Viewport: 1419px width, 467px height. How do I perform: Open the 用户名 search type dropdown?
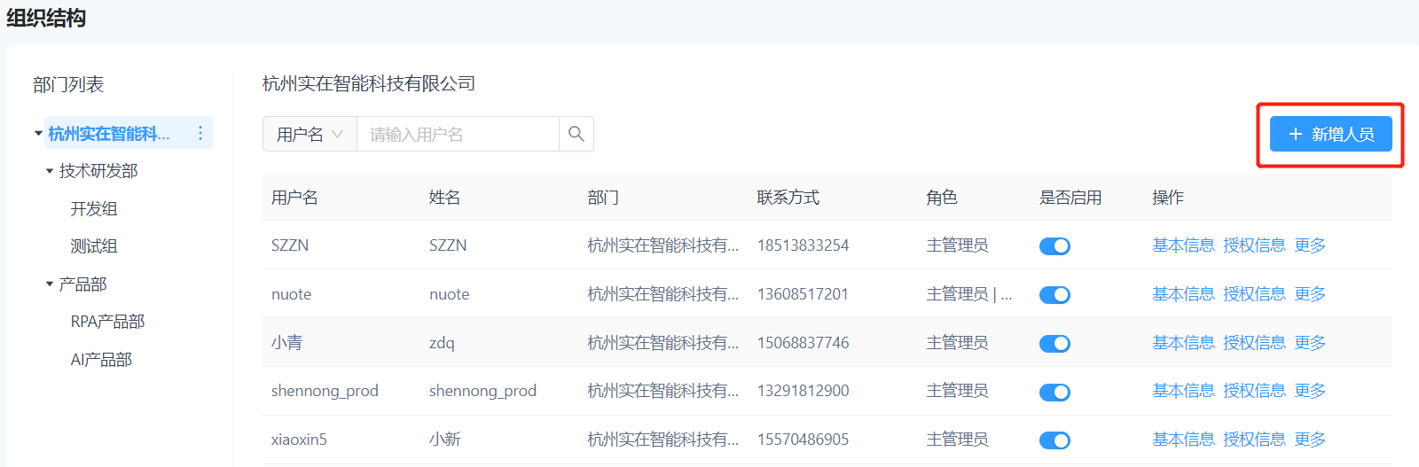tap(310, 134)
